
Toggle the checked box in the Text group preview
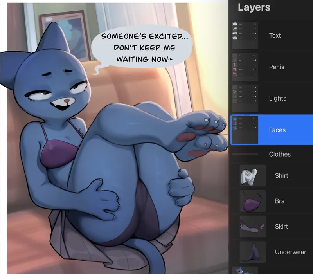coord(255,33)
